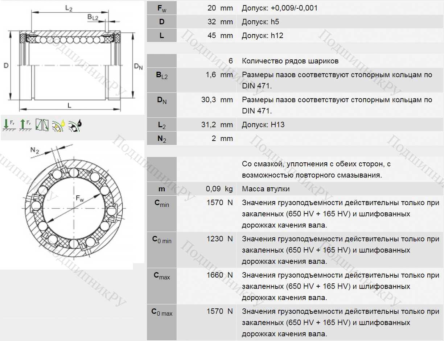The height and width of the screenshot is (341, 444).
Task: Click the L parameter label cell
Action: (x=162, y=36)
